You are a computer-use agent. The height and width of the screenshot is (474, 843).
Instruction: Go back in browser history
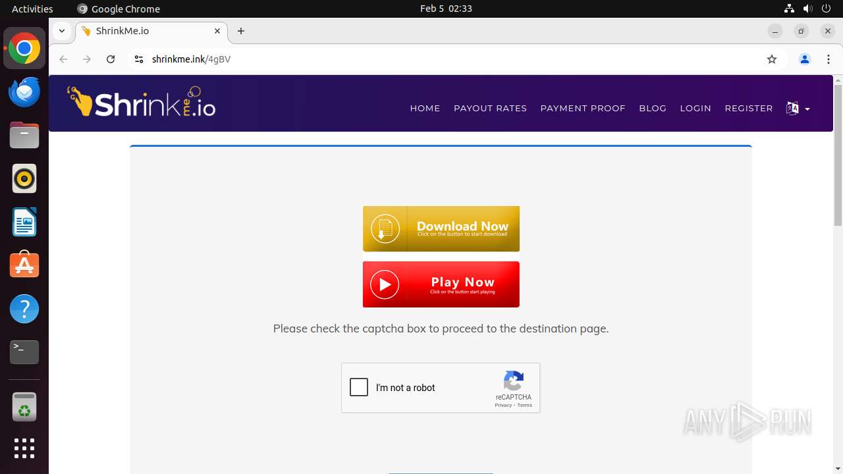[x=63, y=59]
